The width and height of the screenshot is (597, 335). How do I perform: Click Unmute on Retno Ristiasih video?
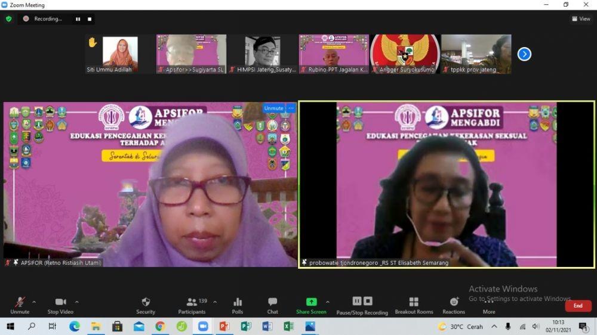pyautogui.click(x=273, y=108)
